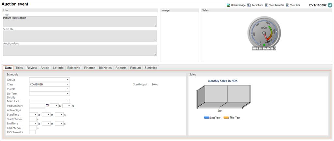Screen dimensions: 334x141
Task: Go to the Statistics tab
Action: point(151,68)
